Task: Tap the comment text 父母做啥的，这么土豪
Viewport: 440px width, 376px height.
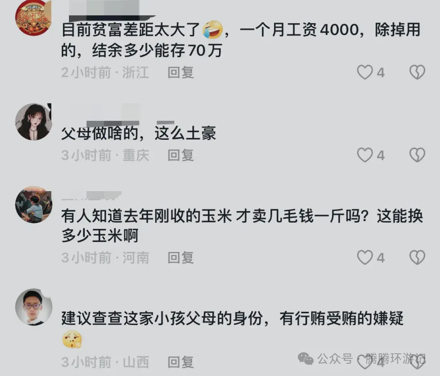Action: 139,133
